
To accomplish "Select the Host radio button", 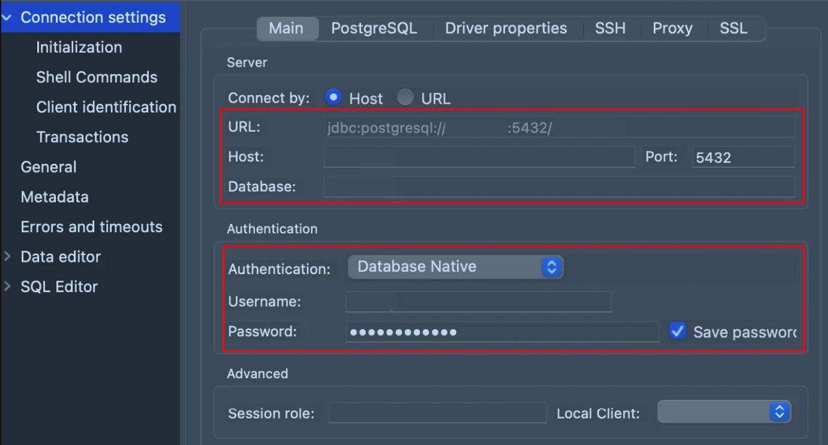I will coord(334,98).
